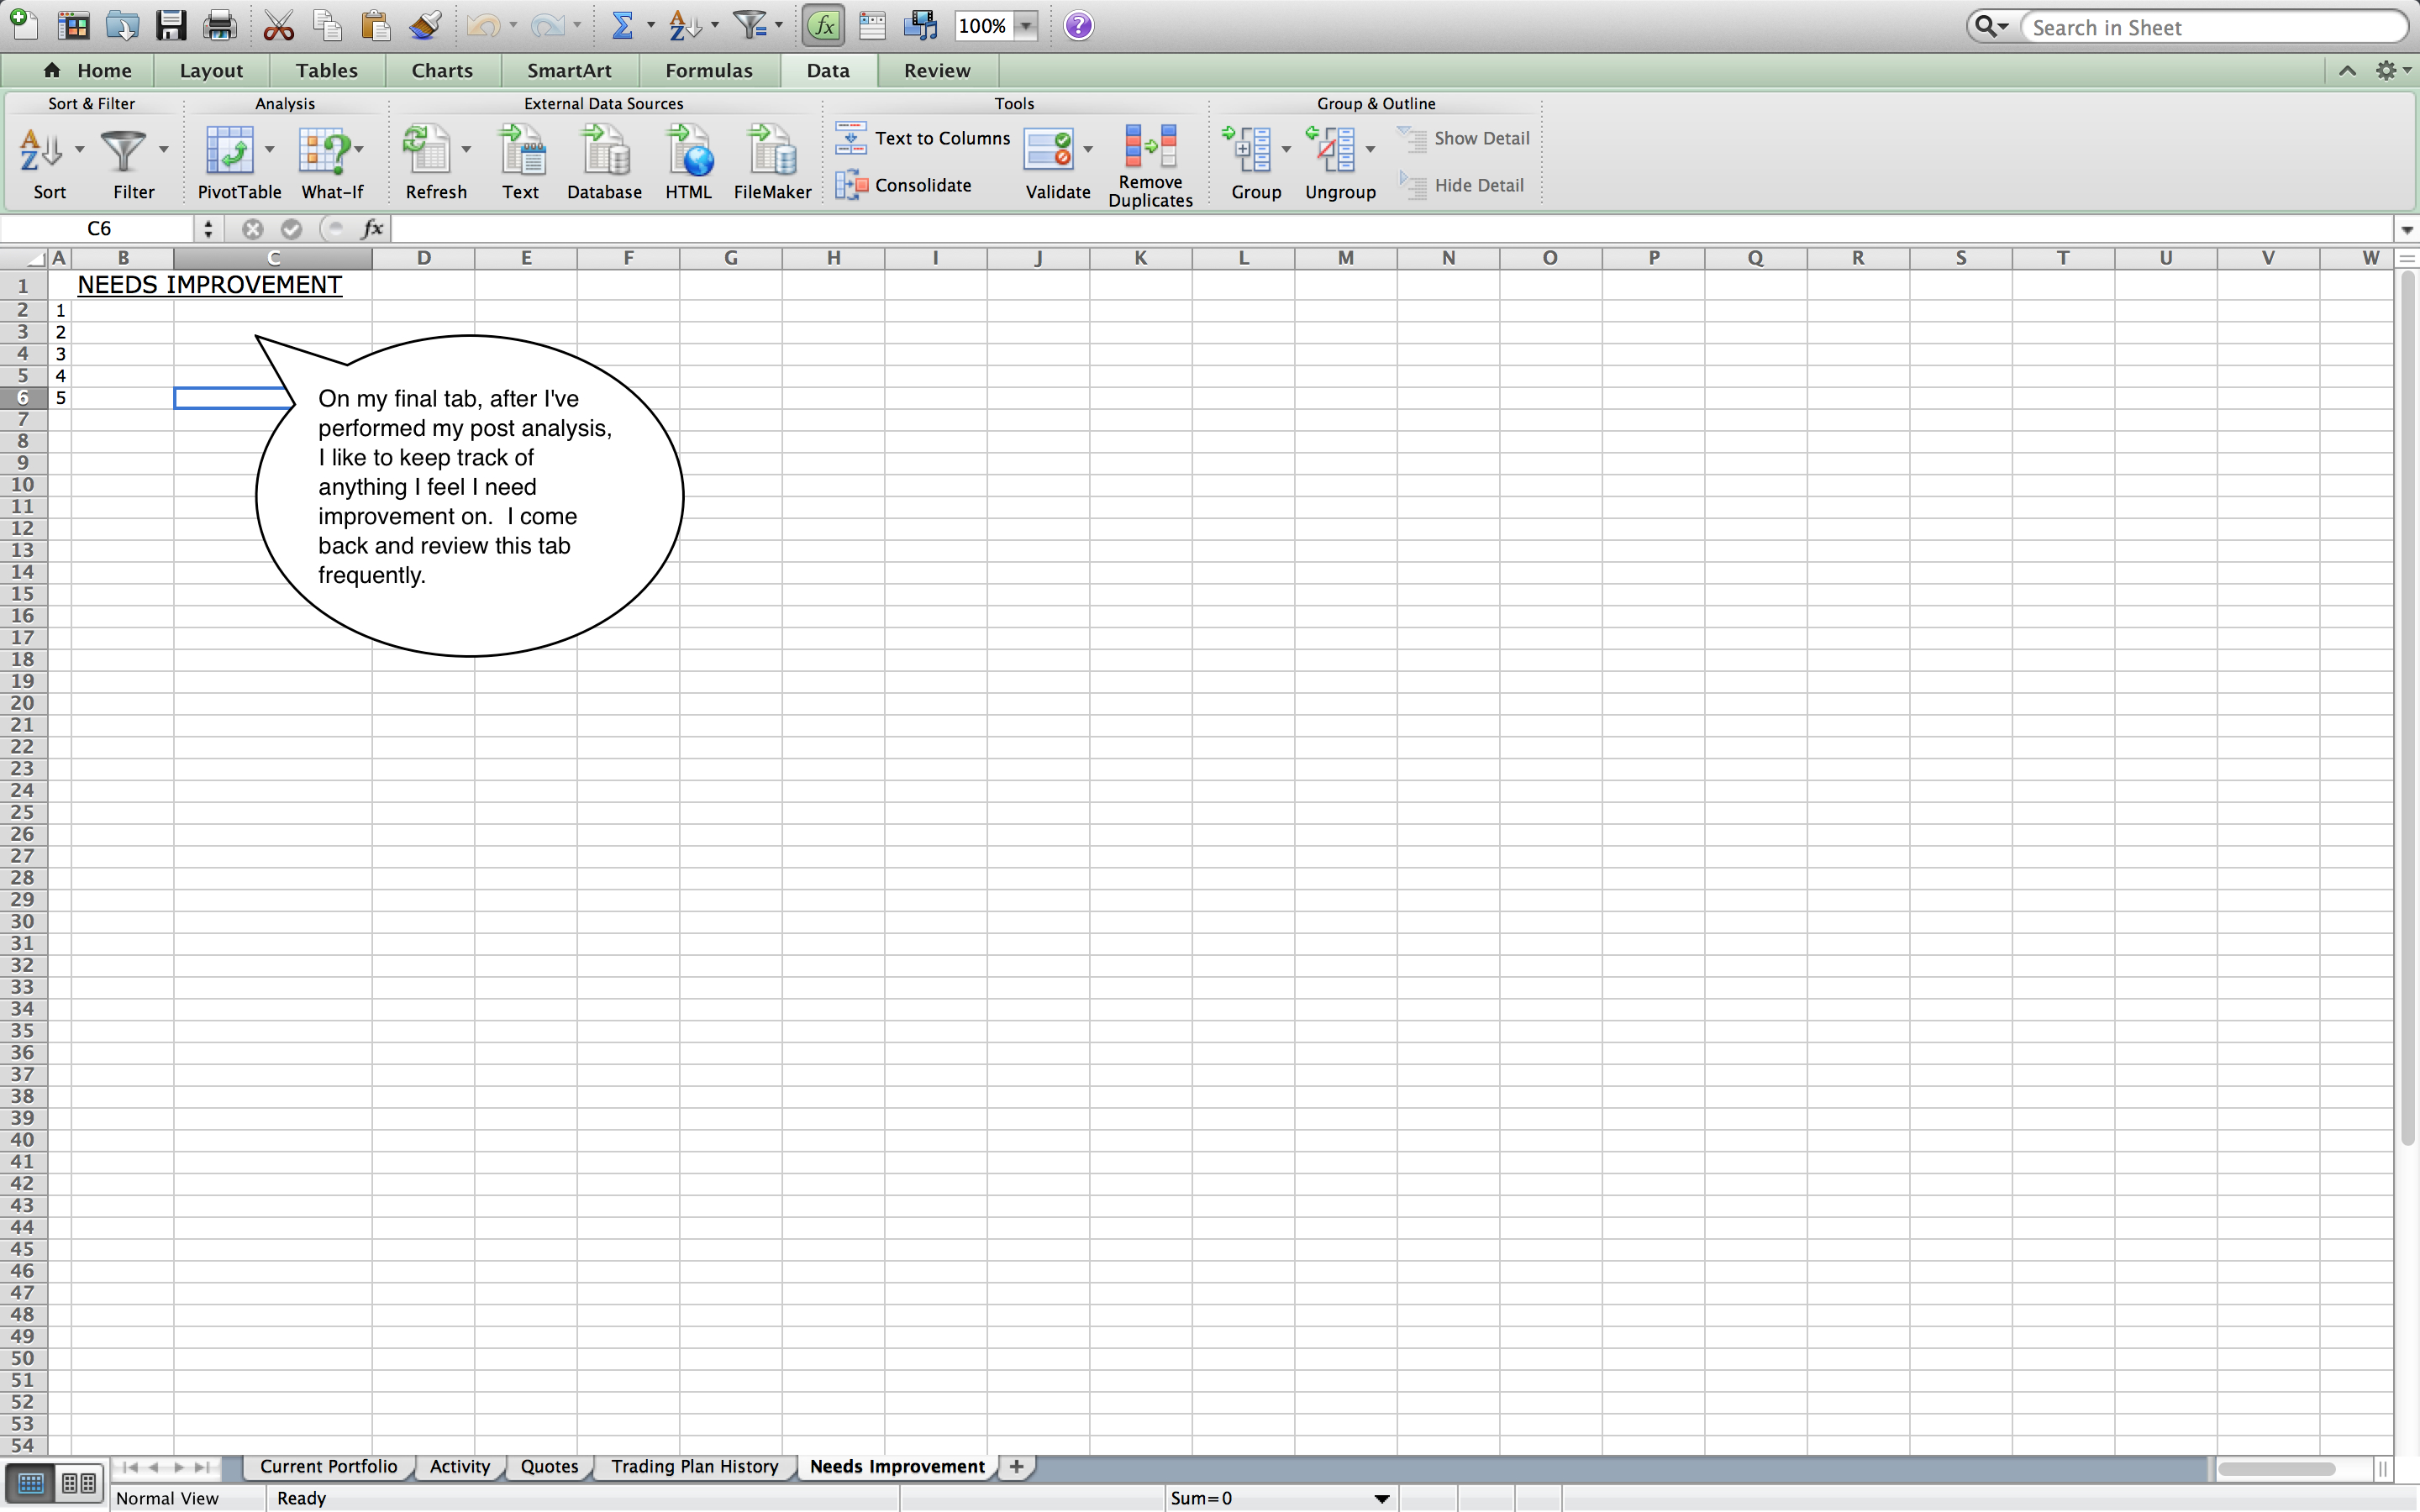This screenshot has height=1512, width=2420.
Task: Click Remove Duplicates icon
Action: click(1150, 147)
